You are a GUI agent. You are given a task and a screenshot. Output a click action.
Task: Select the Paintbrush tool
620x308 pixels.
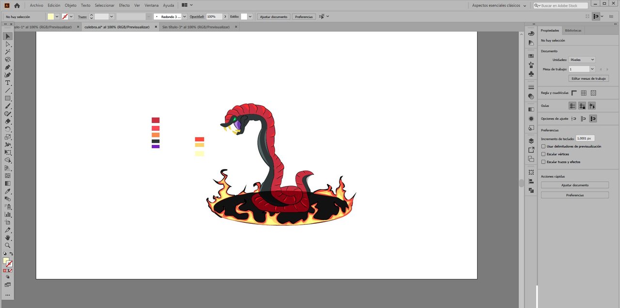click(x=8, y=106)
